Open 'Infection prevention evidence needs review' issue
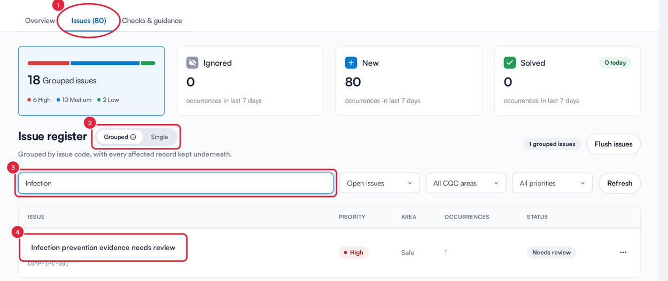 (103, 247)
